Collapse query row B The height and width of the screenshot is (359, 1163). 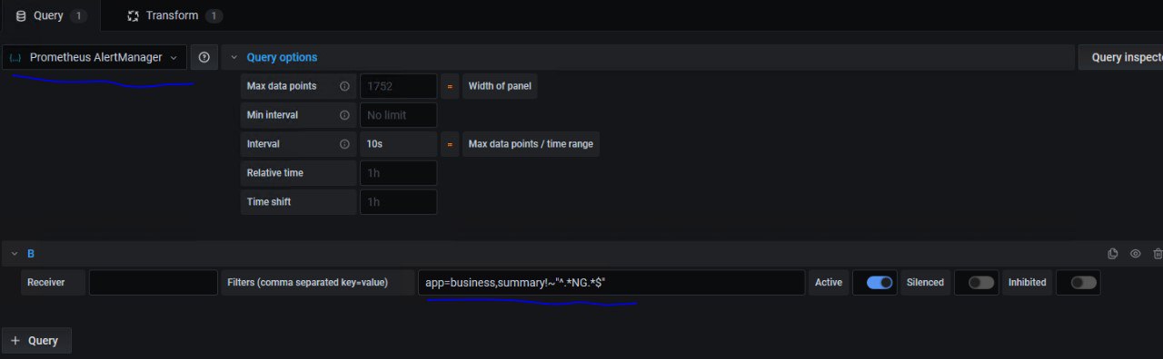[15, 254]
